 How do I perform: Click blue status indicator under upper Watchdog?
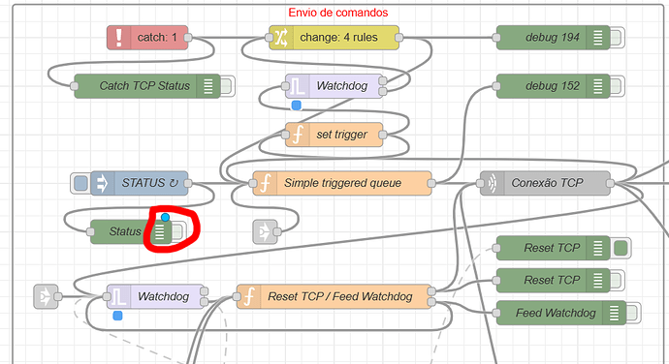[x=296, y=105]
